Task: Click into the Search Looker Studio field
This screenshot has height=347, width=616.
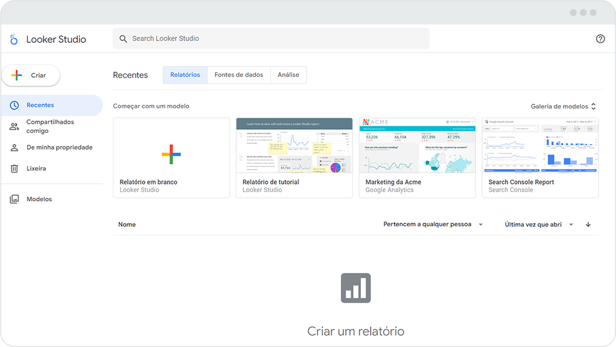Action: pos(271,39)
